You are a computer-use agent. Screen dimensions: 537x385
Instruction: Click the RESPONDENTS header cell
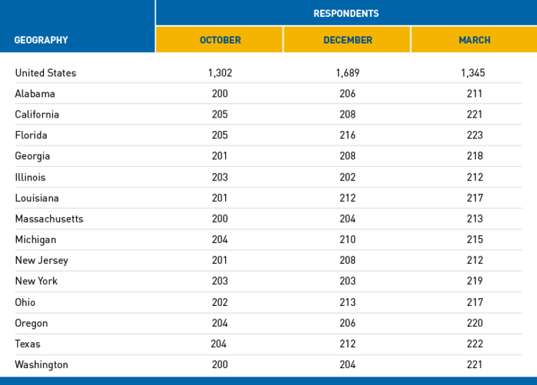tap(346, 13)
